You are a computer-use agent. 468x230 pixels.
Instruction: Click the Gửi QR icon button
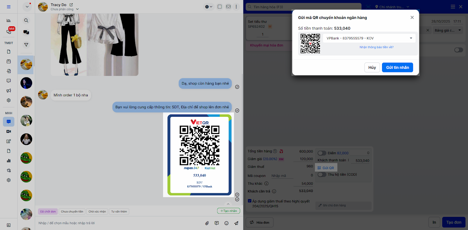[x=326, y=168]
